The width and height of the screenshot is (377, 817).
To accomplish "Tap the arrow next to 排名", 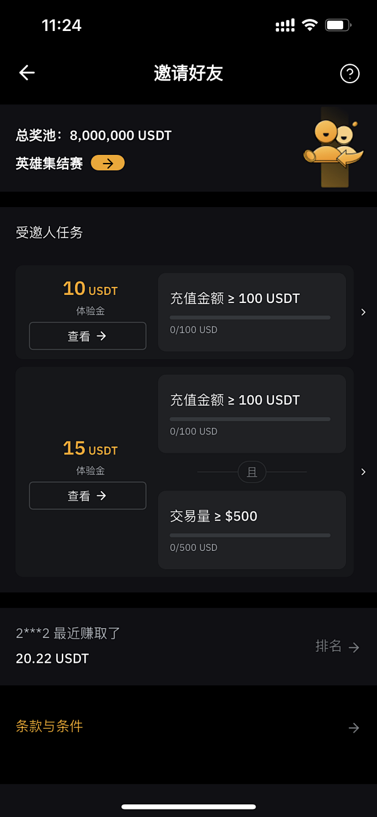I will pyautogui.click(x=355, y=647).
